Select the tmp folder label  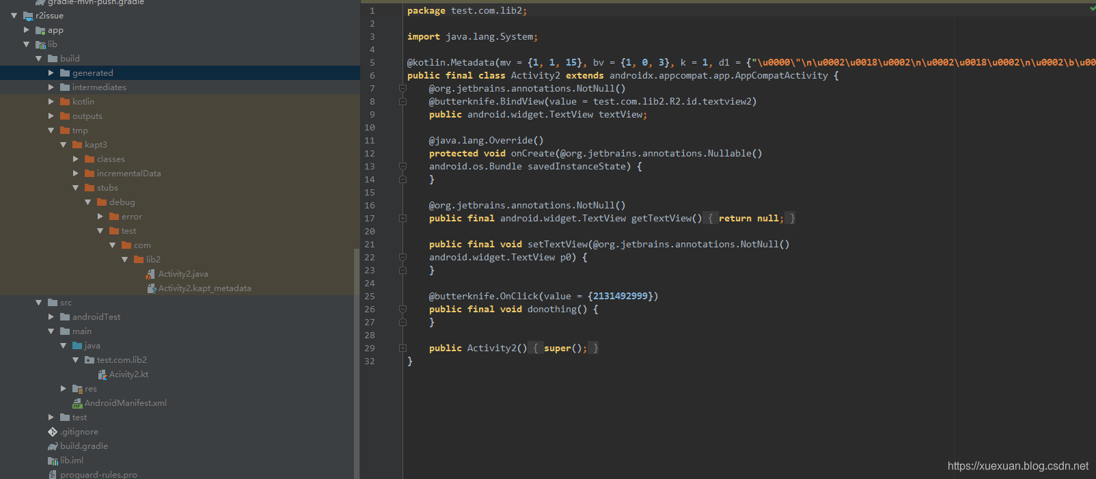[x=80, y=131]
